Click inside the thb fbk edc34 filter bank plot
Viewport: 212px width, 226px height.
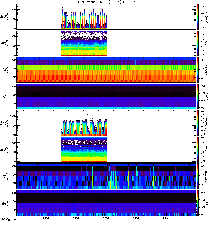106,70
